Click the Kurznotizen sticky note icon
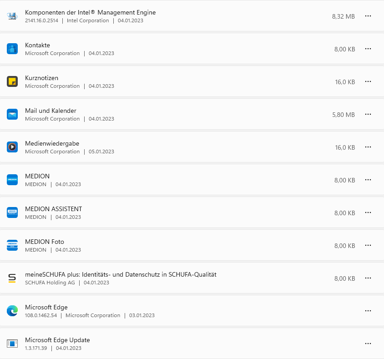The image size is (384, 359). coord(12,82)
